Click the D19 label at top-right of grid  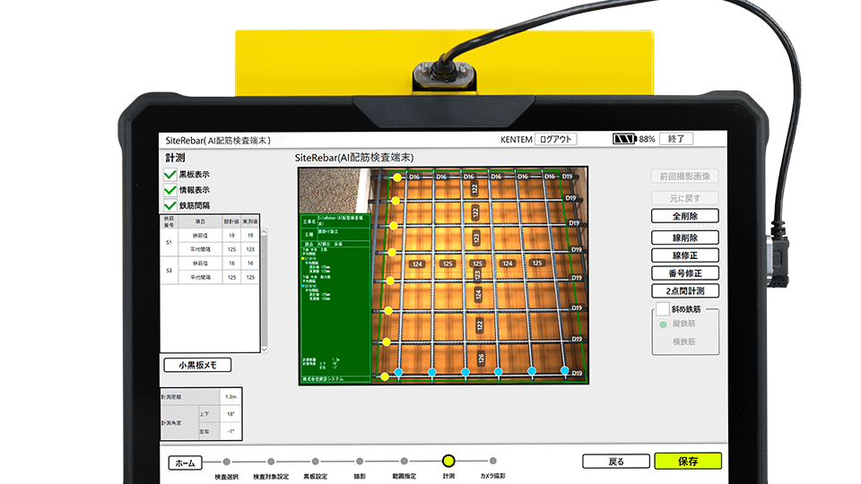pyautogui.click(x=567, y=177)
